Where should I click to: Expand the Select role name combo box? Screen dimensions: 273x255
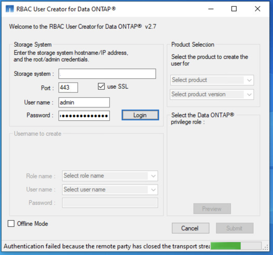[x=110, y=176]
